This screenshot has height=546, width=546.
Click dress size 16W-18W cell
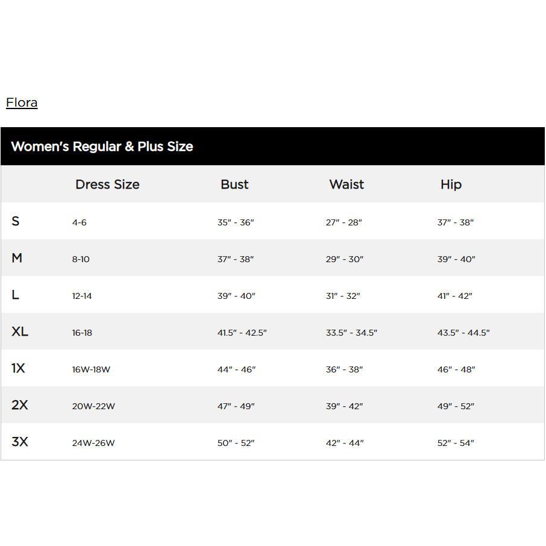tap(91, 369)
